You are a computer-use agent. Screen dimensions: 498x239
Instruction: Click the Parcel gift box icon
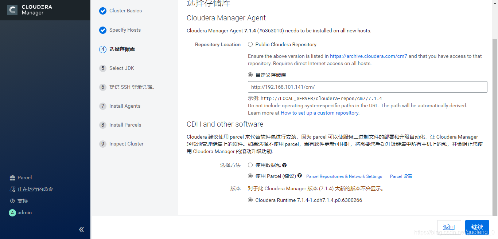(x=12, y=178)
